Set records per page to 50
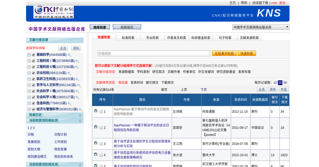This screenshot has height=167, width=319. (285, 82)
